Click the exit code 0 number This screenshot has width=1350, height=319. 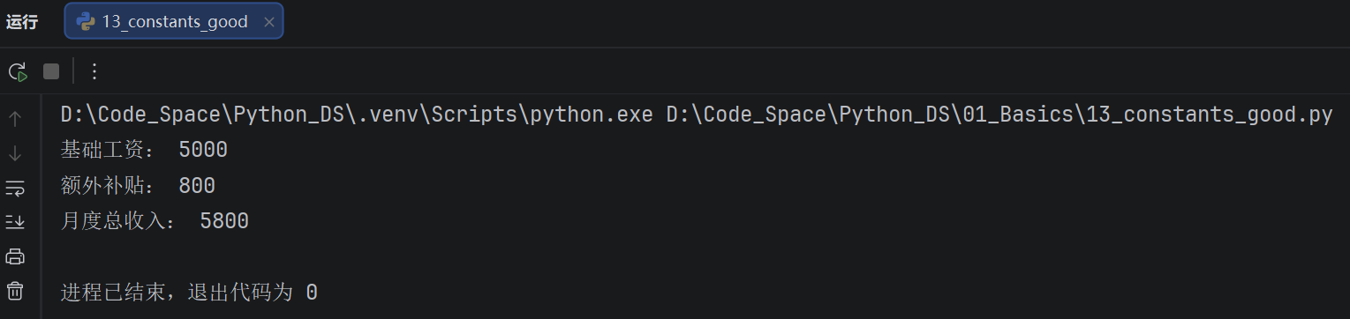click(x=312, y=292)
